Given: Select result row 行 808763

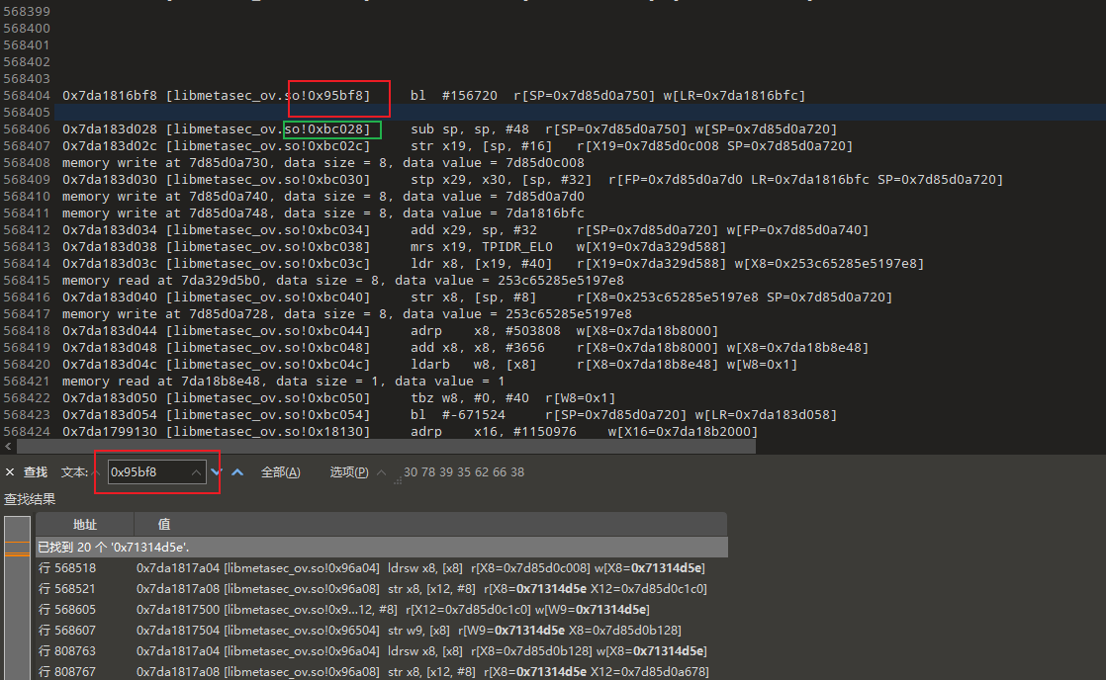Looking at the screenshot, I should 382,651.
